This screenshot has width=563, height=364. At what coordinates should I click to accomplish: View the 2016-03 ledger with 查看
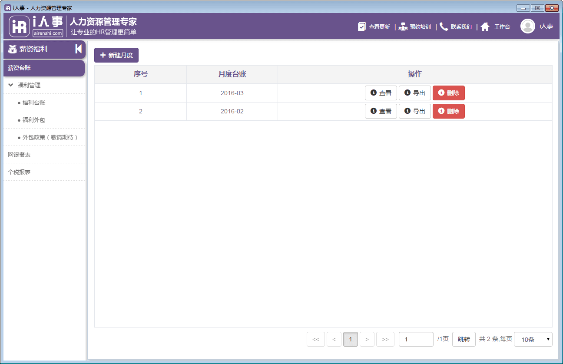[x=381, y=93]
